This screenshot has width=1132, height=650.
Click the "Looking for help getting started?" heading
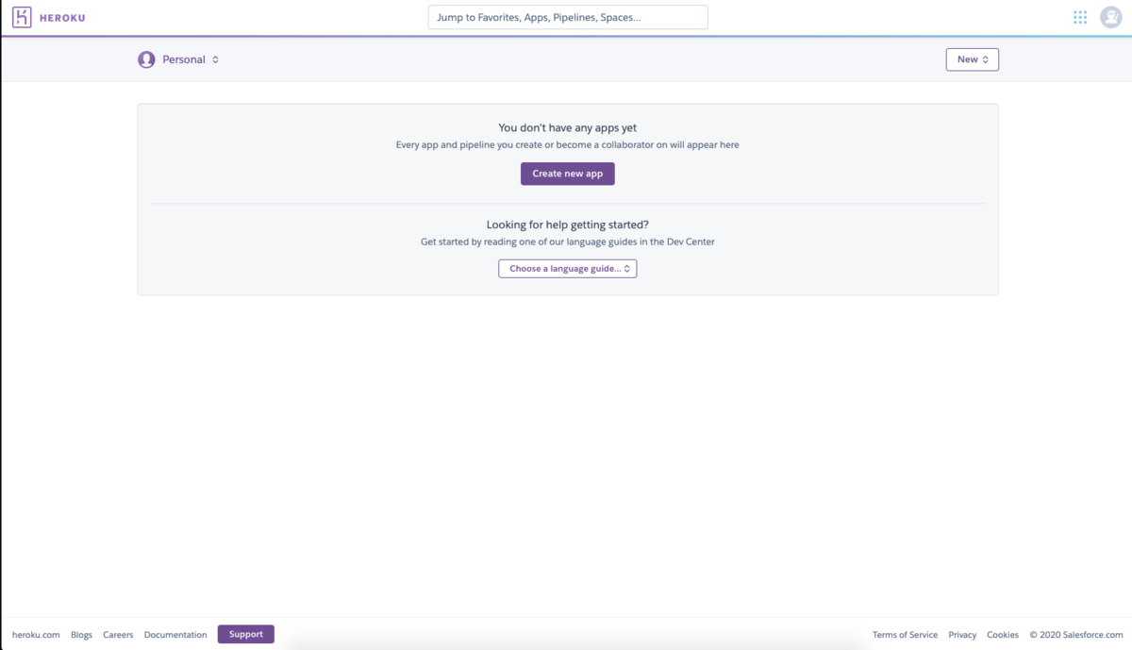tap(567, 225)
